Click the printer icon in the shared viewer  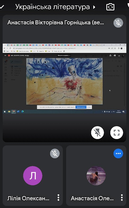pos(115,55)
